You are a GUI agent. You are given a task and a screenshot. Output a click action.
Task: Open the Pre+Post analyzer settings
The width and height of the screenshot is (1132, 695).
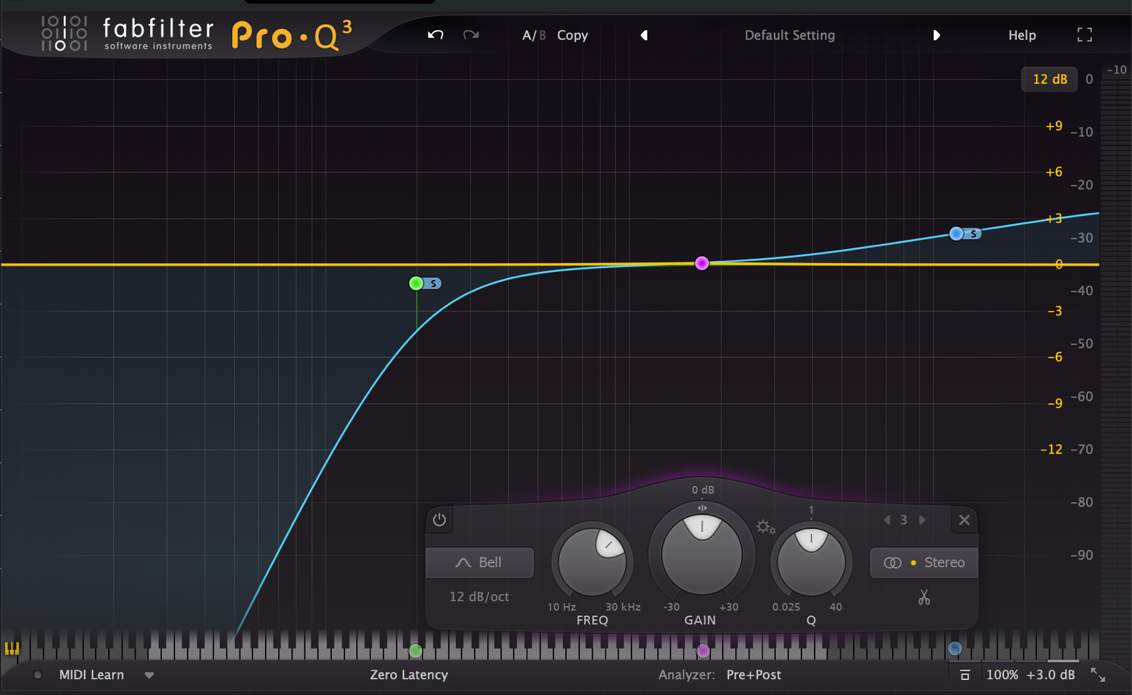coord(754,675)
